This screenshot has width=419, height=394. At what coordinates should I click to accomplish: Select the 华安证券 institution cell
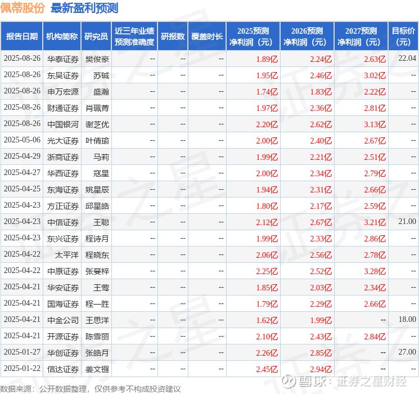coord(63,288)
